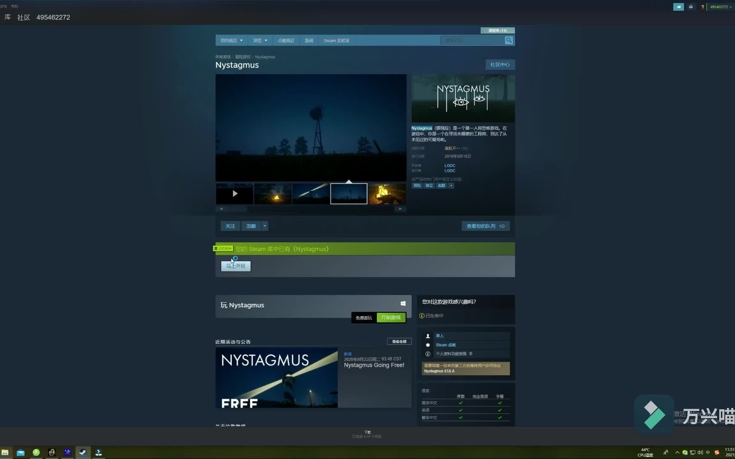Open the 点数商店 points shop tab
This screenshot has width=735, height=459.
tap(286, 40)
